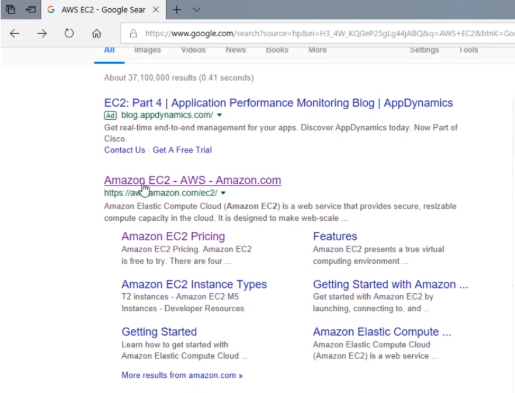Click the tabs you've set aside icon
Viewport: 515px width, 393px height.
tap(10, 11)
